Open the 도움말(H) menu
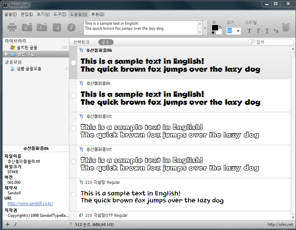Viewport: 296px width, 230px height. [x=79, y=14]
